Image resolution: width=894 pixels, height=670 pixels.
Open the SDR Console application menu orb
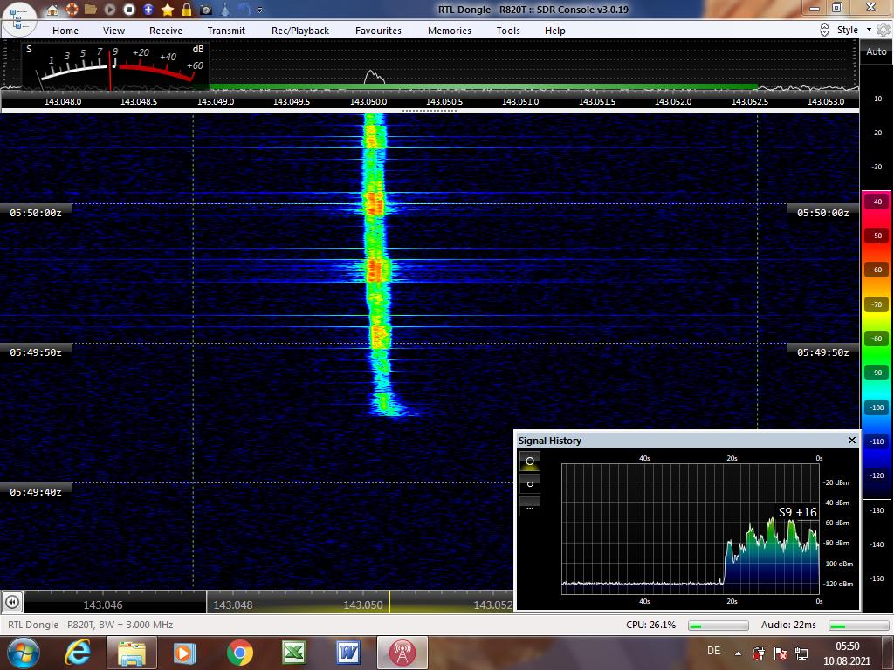coord(19,18)
